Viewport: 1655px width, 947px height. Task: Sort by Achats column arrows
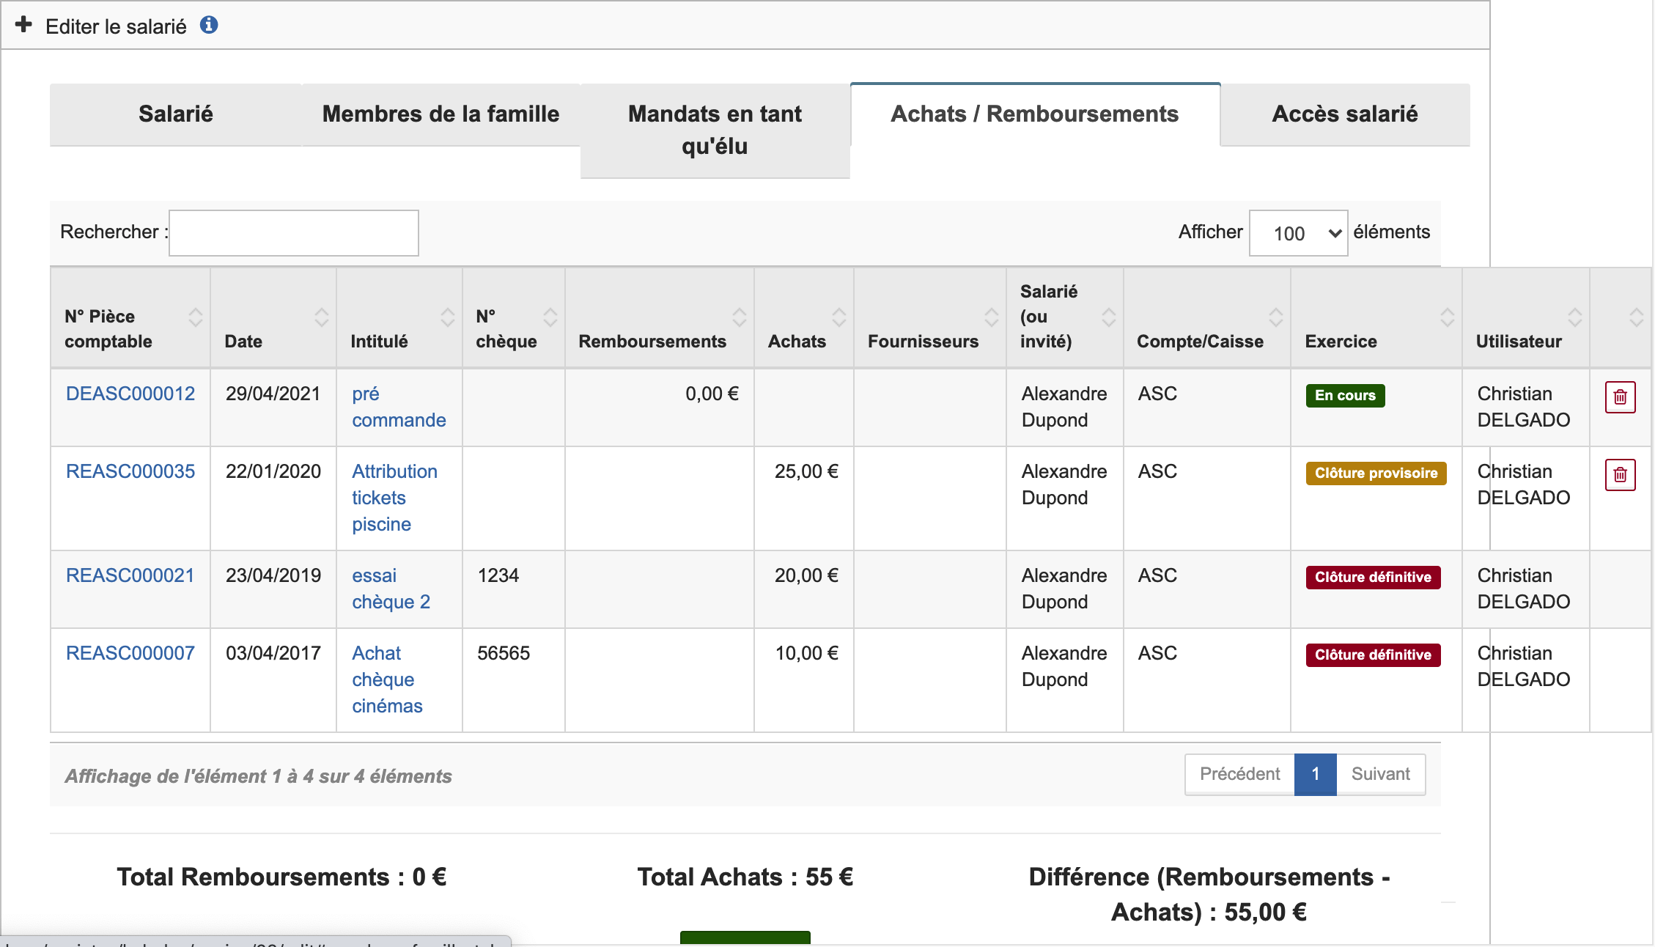838,317
